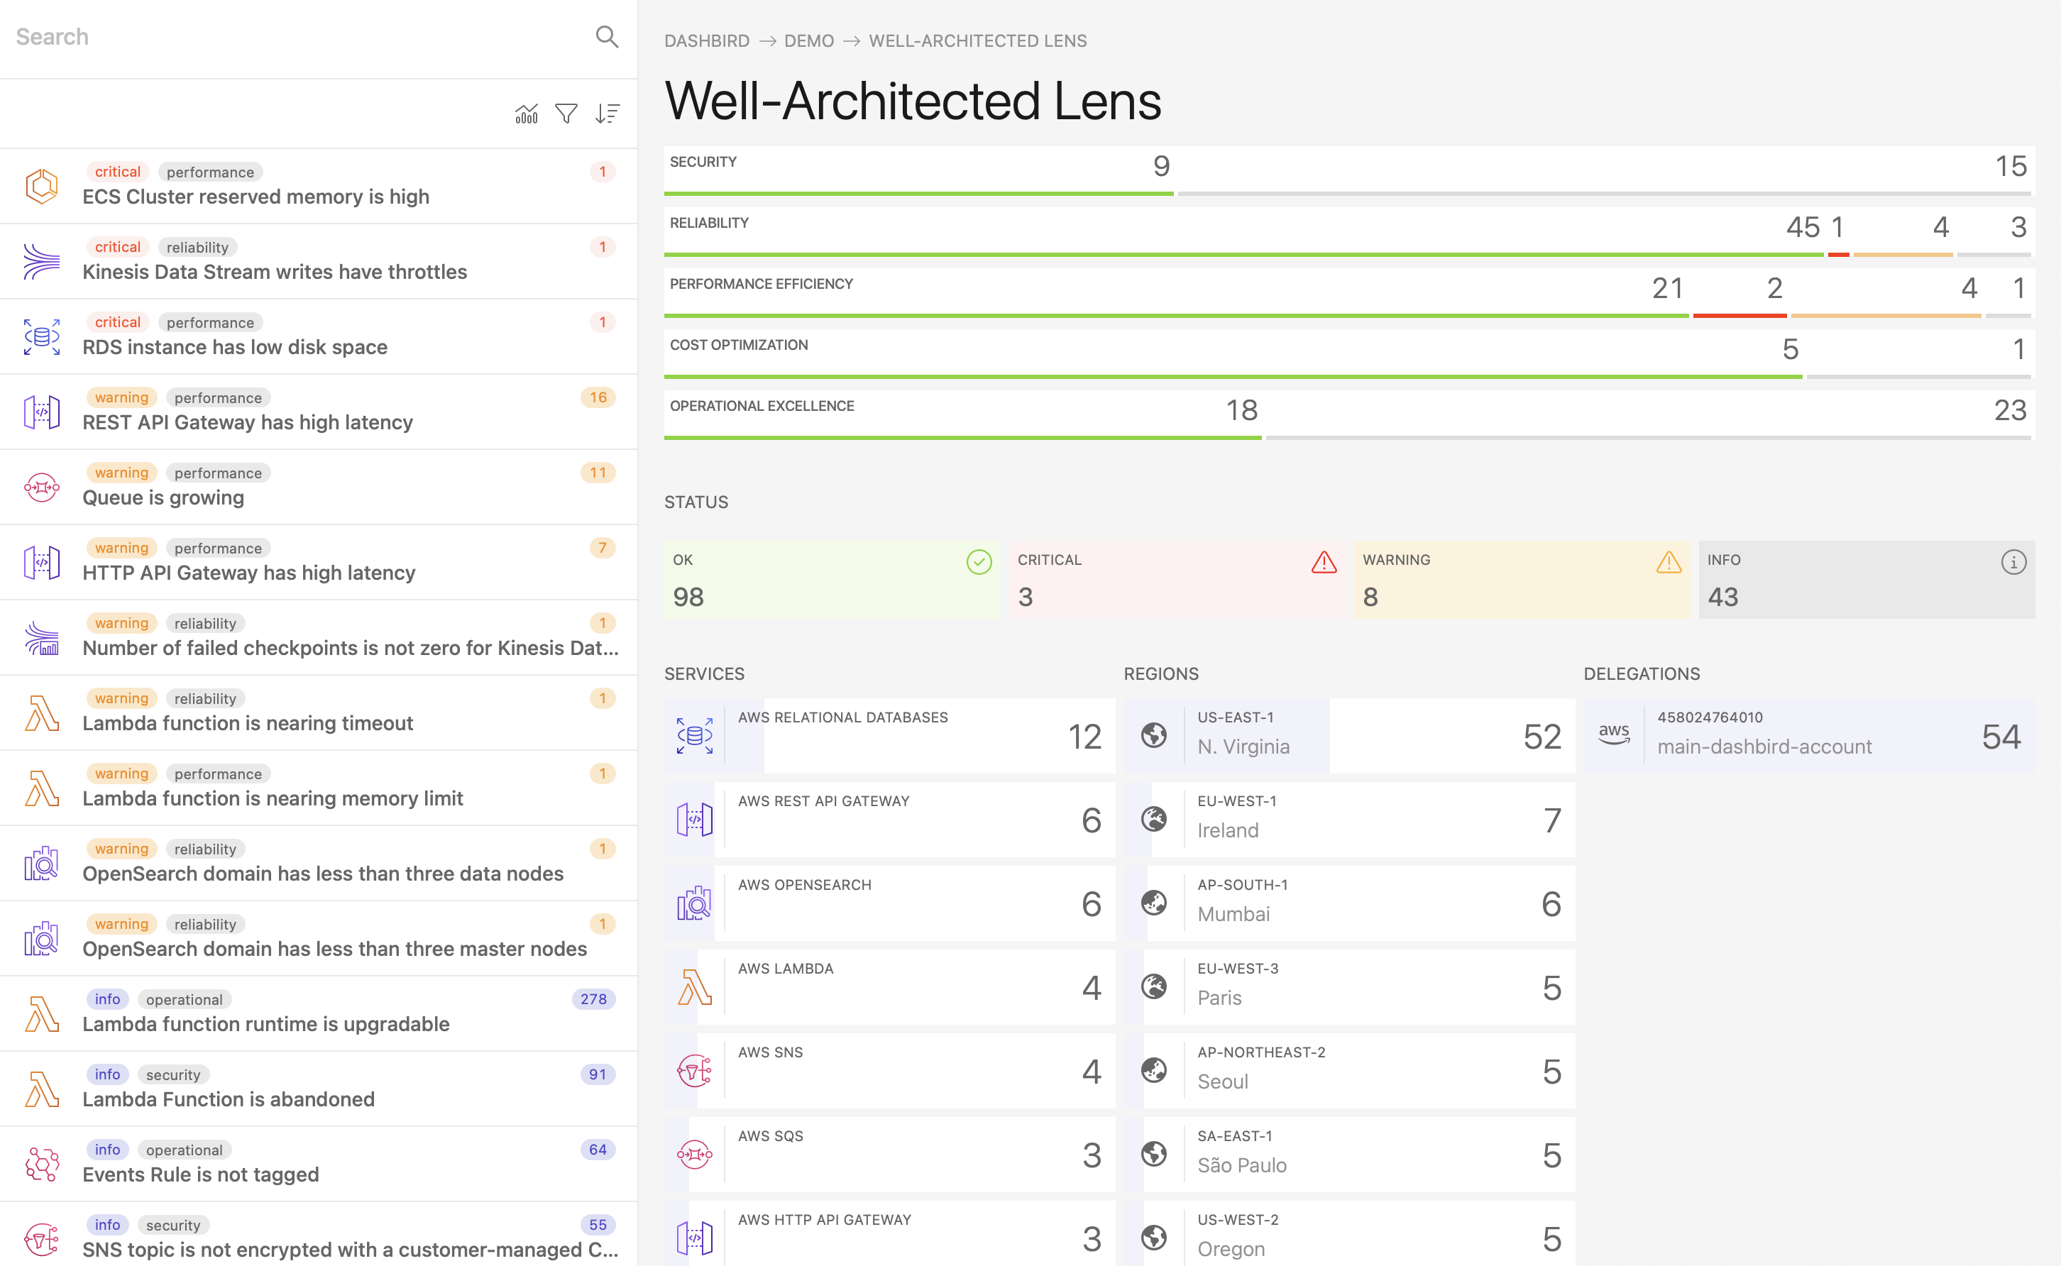
Task: Open REST API Gateway has high latency
Action: click(318, 412)
